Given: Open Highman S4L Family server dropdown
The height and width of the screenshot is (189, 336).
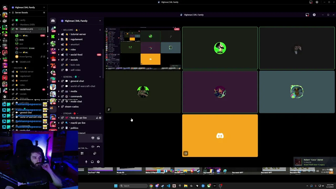Looking at the screenshot, I should (100, 21).
